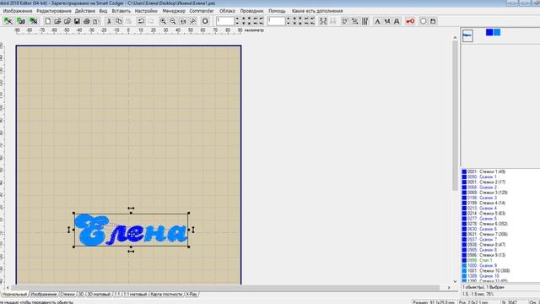The height and width of the screenshot is (304, 540).
Task: Click the first numeric input field in toolbar
Action: click(225, 21)
